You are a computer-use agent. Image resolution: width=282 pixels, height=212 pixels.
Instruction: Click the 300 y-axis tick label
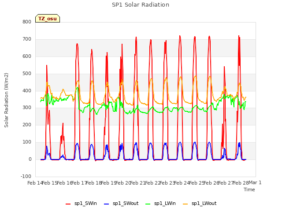click(27, 108)
